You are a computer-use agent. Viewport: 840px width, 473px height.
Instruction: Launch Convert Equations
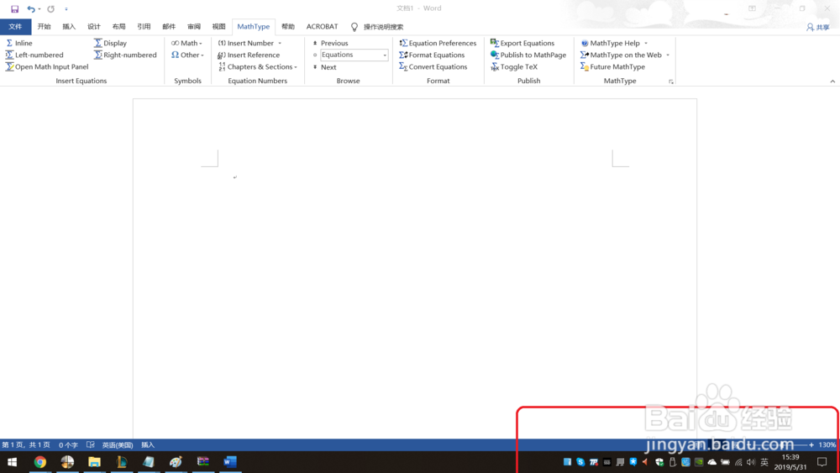pos(433,67)
